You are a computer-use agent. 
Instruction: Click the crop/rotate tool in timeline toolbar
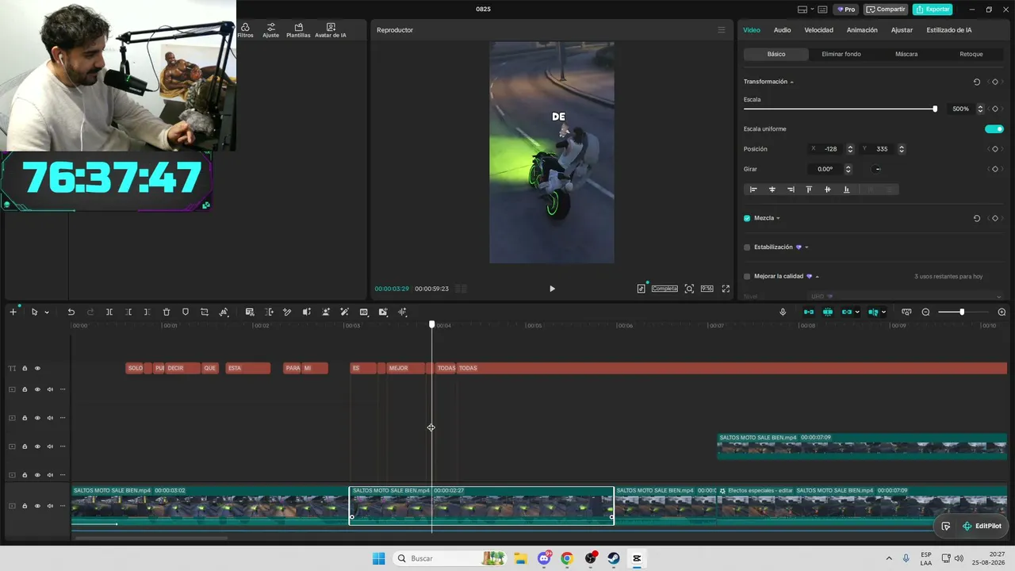pyautogui.click(x=205, y=312)
